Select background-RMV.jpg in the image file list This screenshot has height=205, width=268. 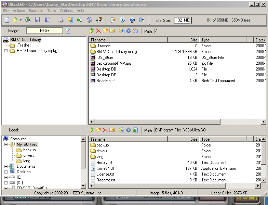[113, 63]
